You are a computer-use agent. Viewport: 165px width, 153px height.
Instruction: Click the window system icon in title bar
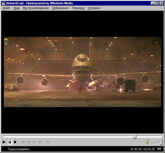click(3, 3)
